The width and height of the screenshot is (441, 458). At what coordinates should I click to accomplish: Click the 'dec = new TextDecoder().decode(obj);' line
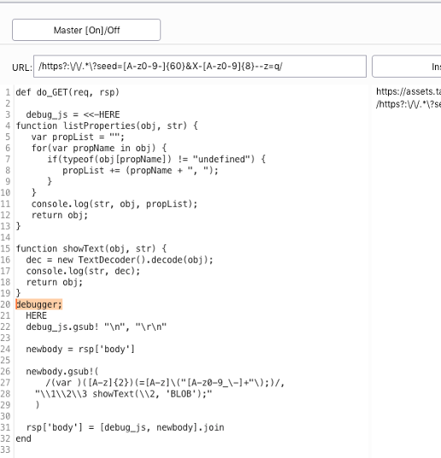tap(120, 260)
